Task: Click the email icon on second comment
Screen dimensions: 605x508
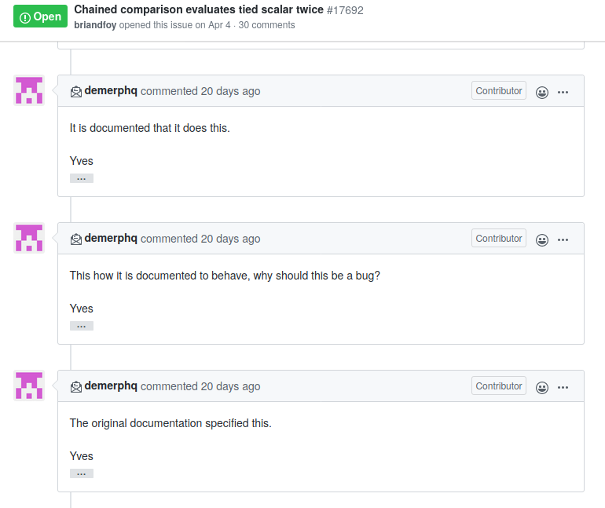Action: 76,239
